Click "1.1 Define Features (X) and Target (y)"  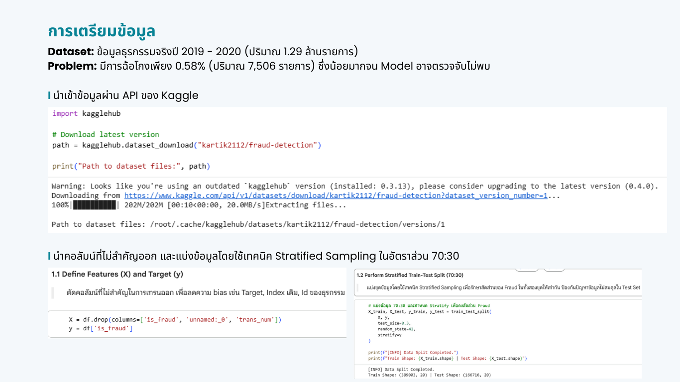[x=116, y=274]
